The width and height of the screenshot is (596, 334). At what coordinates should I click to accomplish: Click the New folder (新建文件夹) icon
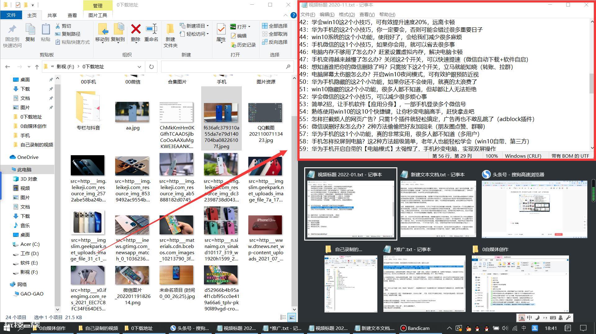(x=170, y=29)
